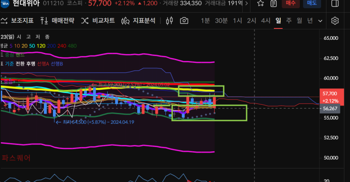Open 보조지표 indicators menu
The image size is (350, 182).
pos(17,21)
